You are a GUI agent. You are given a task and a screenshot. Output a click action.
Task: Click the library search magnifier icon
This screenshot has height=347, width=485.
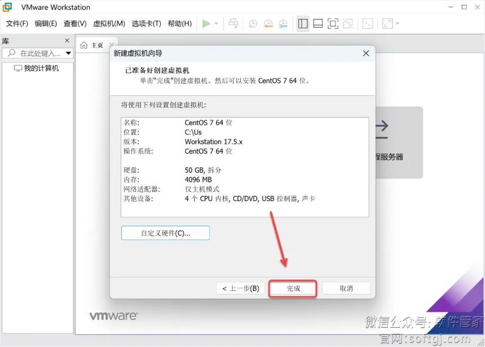(x=11, y=53)
